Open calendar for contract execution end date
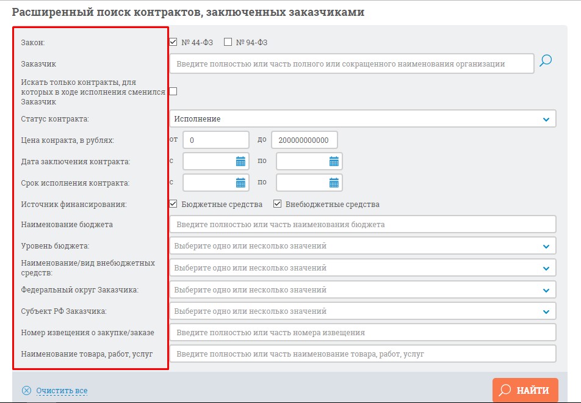581x403 pixels. (x=334, y=183)
